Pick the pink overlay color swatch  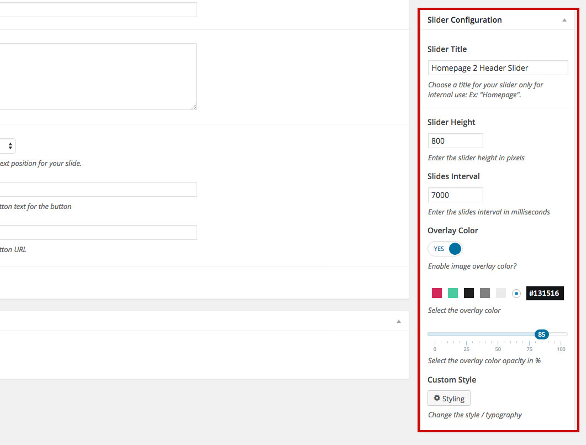point(437,293)
